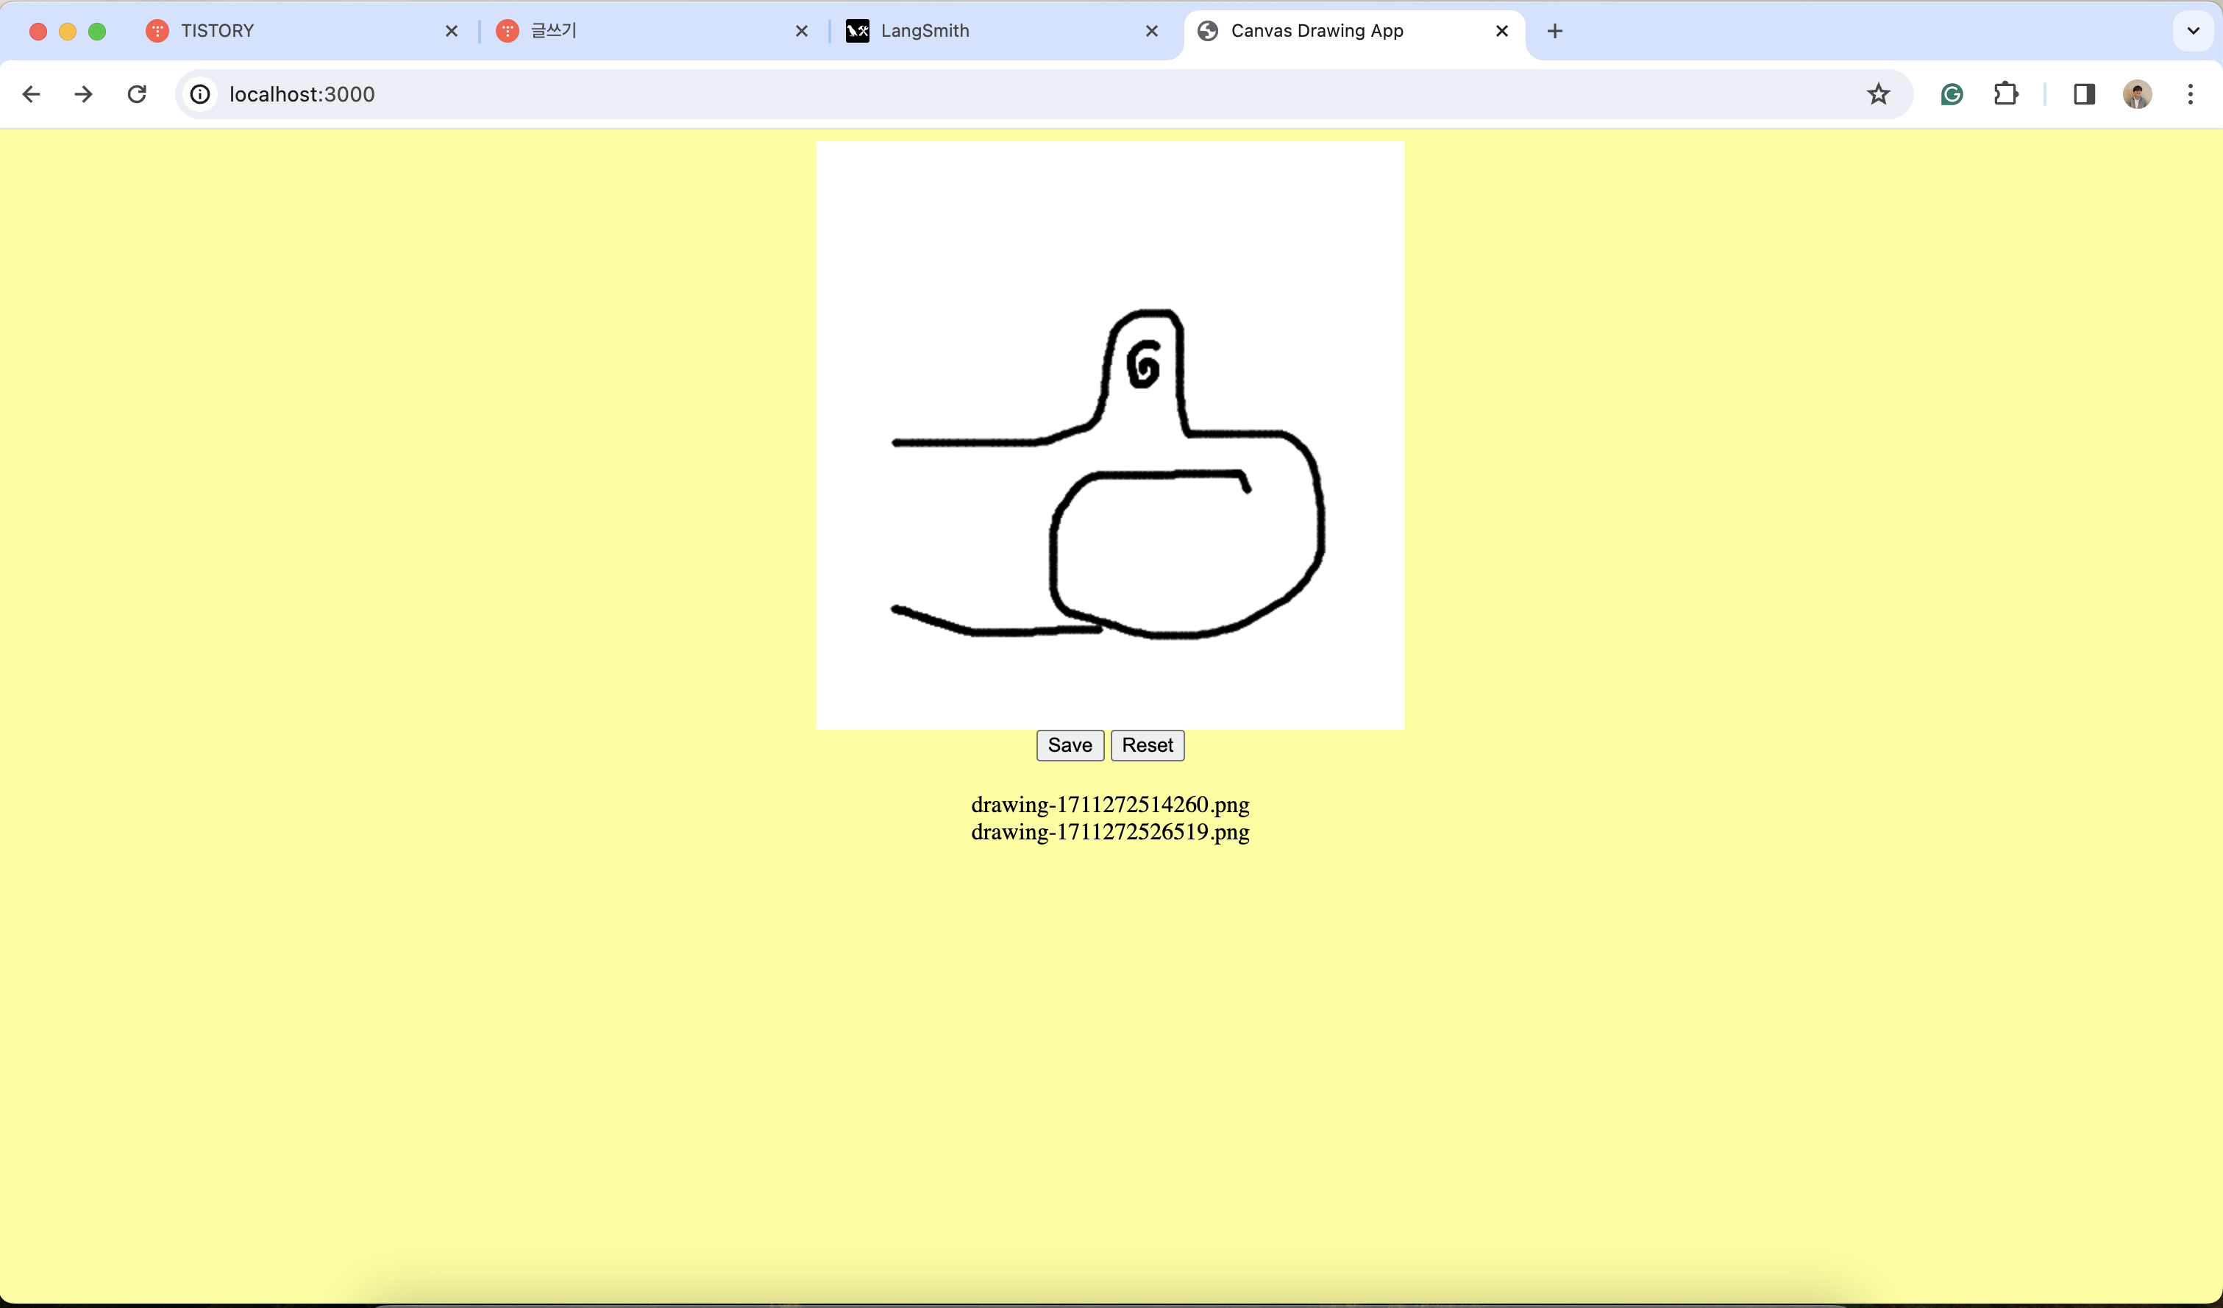Open the Chrome profile avatar
The height and width of the screenshot is (1308, 2223).
(x=2136, y=94)
